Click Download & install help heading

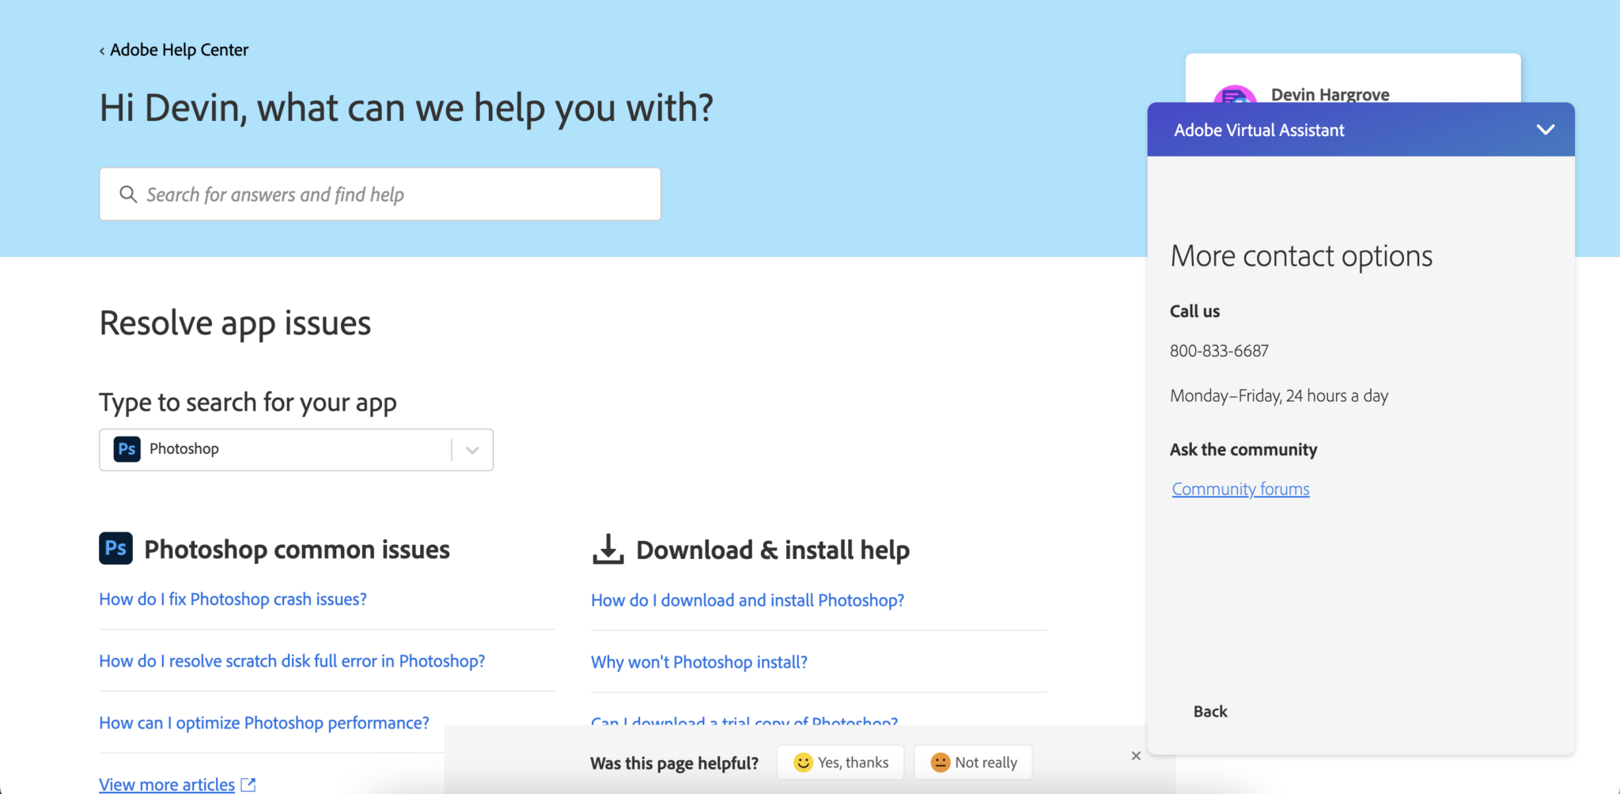coord(773,550)
